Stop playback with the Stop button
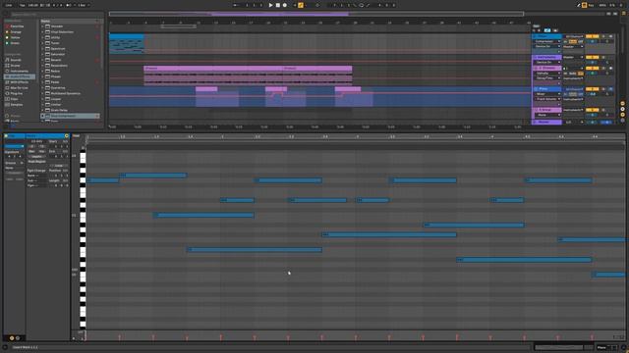 pyautogui.click(x=277, y=5)
